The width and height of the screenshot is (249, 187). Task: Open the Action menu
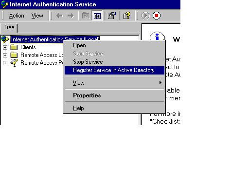pyautogui.click(x=17, y=16)
